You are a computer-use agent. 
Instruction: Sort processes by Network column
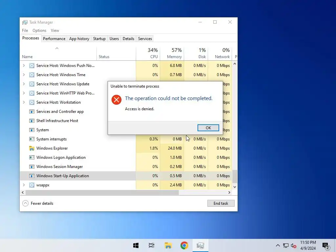tap(220, 53)
